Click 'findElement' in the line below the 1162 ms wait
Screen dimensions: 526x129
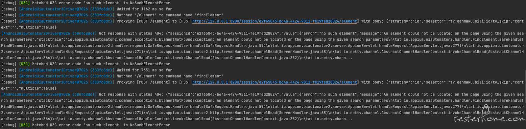[209, 15]
